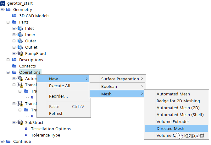Select Volume Extruder mesh operation
This screenshot has width=211, height=145.
[x=173, y=121]
